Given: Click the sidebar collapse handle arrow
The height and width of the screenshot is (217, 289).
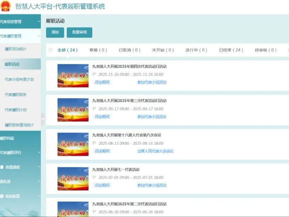Looking at the screenshot, I should click(43, 119).
